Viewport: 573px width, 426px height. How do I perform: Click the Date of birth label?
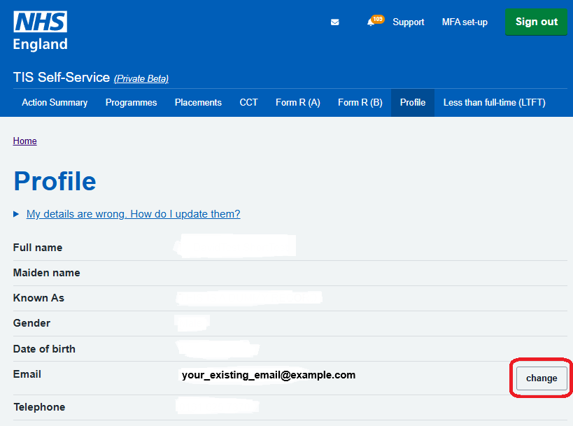coord(44,349)
